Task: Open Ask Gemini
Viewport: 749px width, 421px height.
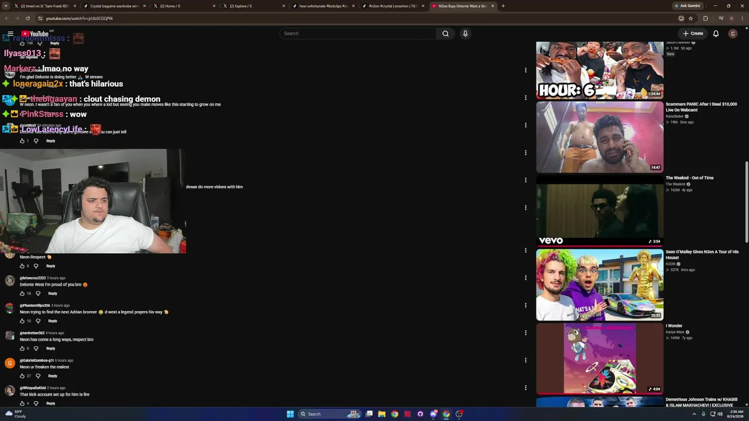Action: (x=687, y=6)
